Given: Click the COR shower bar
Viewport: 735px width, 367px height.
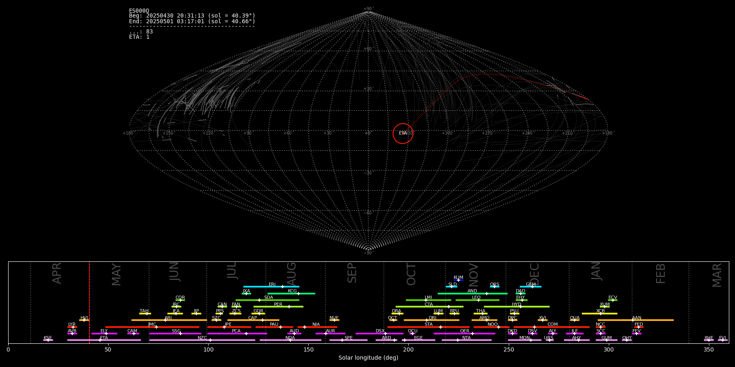Looking at the screenshot, I should 180,300.
